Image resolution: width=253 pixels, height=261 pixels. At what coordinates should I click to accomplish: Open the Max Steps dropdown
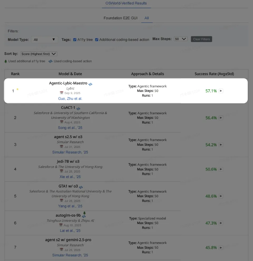(x=181, y=39)
